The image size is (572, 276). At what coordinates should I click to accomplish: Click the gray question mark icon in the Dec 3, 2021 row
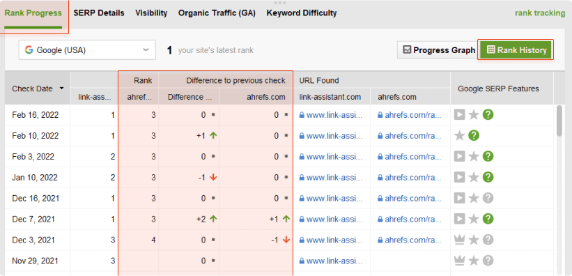(x=488, y=240)
